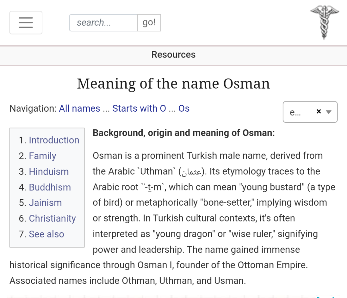Click the Background, origin and meaning heading
Image resolution: width=347 pixels, height=298 pixels.
183,133
